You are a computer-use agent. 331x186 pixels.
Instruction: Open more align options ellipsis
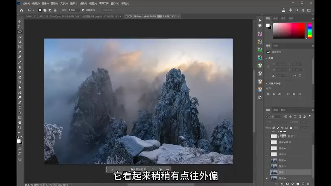[300, 100]
